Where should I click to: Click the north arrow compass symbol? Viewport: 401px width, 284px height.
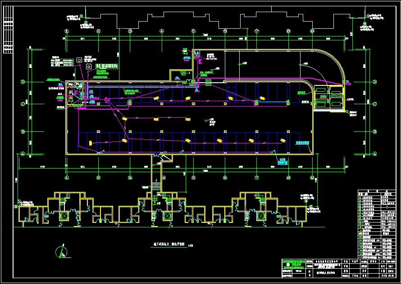pos(62,252)
